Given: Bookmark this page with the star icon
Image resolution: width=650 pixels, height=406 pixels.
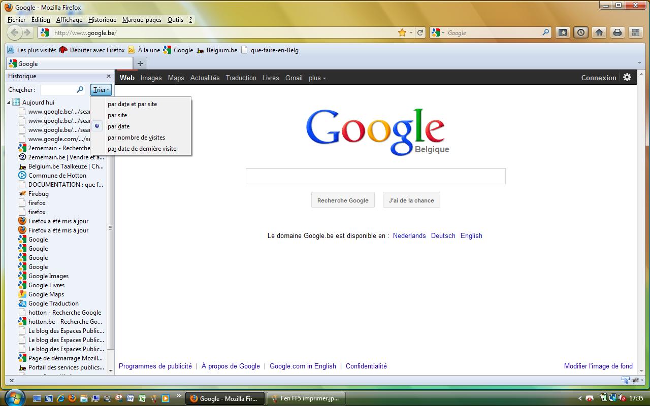Looking at the screenshot, I should [x=402, y=32].
